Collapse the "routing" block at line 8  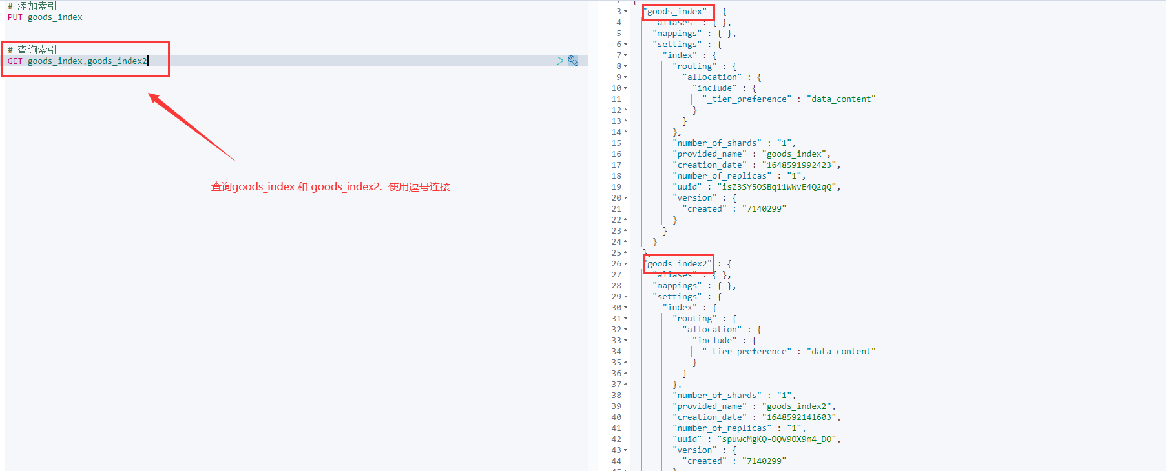(626, 66)
